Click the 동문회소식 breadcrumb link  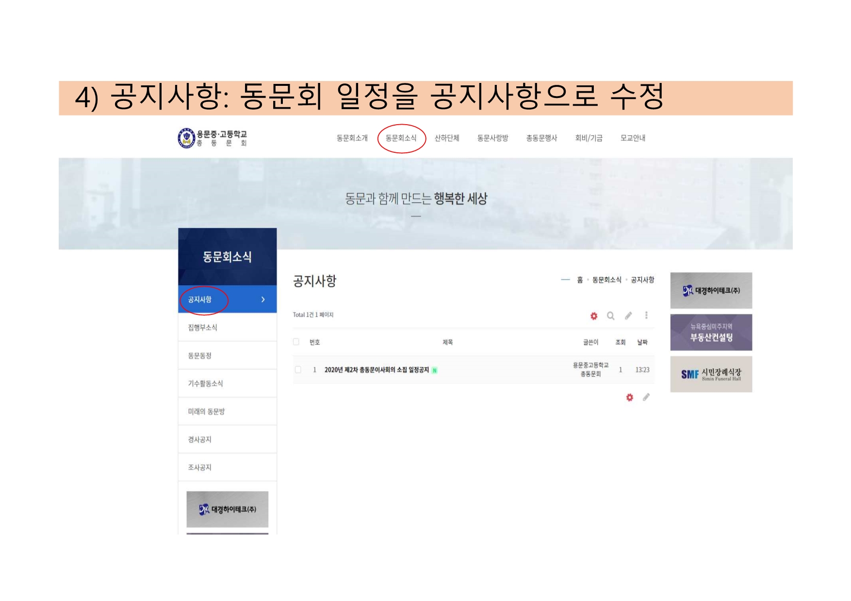607,280
